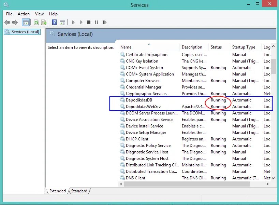Click the Forward arrow toolbar icon
Screen dimensions: 279x205
[x=15, y=22]
